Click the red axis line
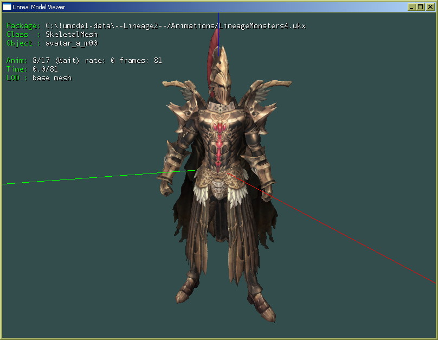 (331, 228)
